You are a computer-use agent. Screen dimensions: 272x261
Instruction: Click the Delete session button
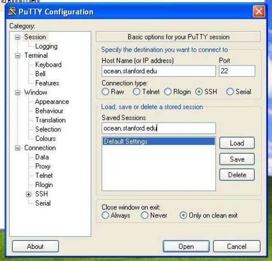237,175
